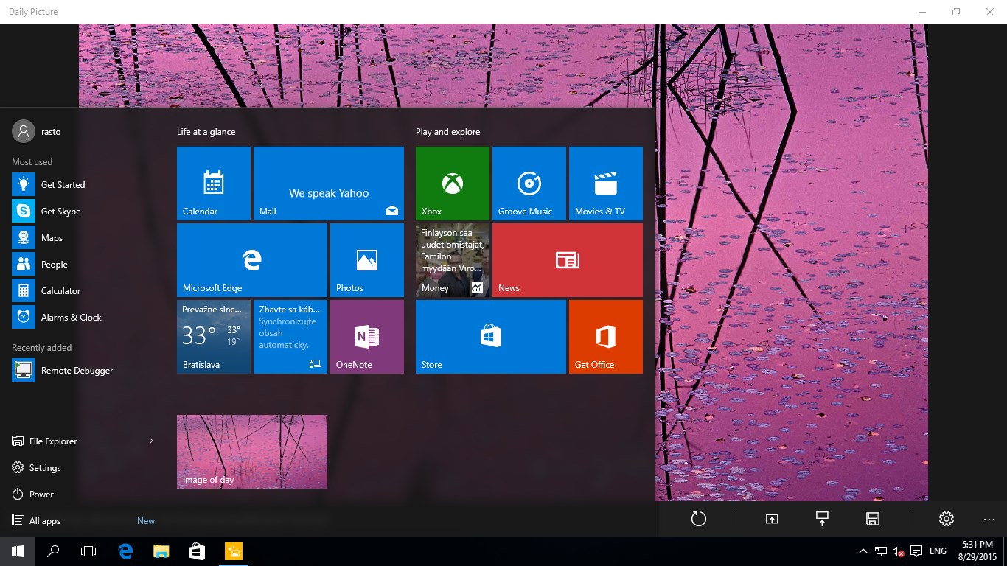Select Calculator from Most used list
Screen dimensions: 1007x566
click(x=60, y=291)
